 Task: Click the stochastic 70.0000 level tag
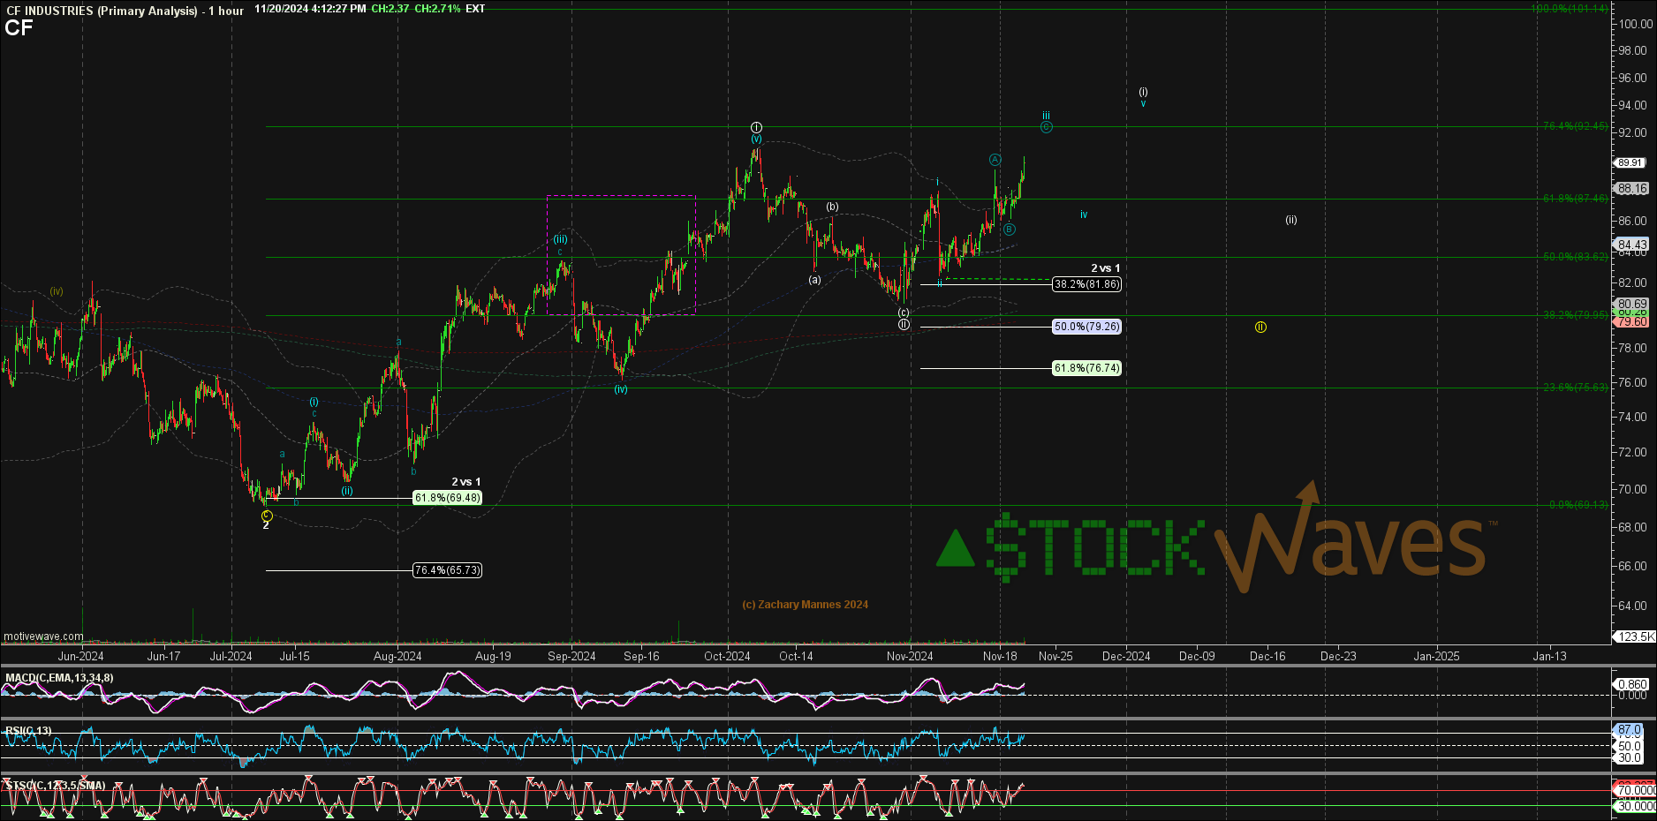click(1636, 790)
